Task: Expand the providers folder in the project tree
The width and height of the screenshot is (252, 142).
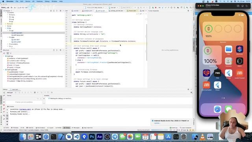Action: [8, 44]
